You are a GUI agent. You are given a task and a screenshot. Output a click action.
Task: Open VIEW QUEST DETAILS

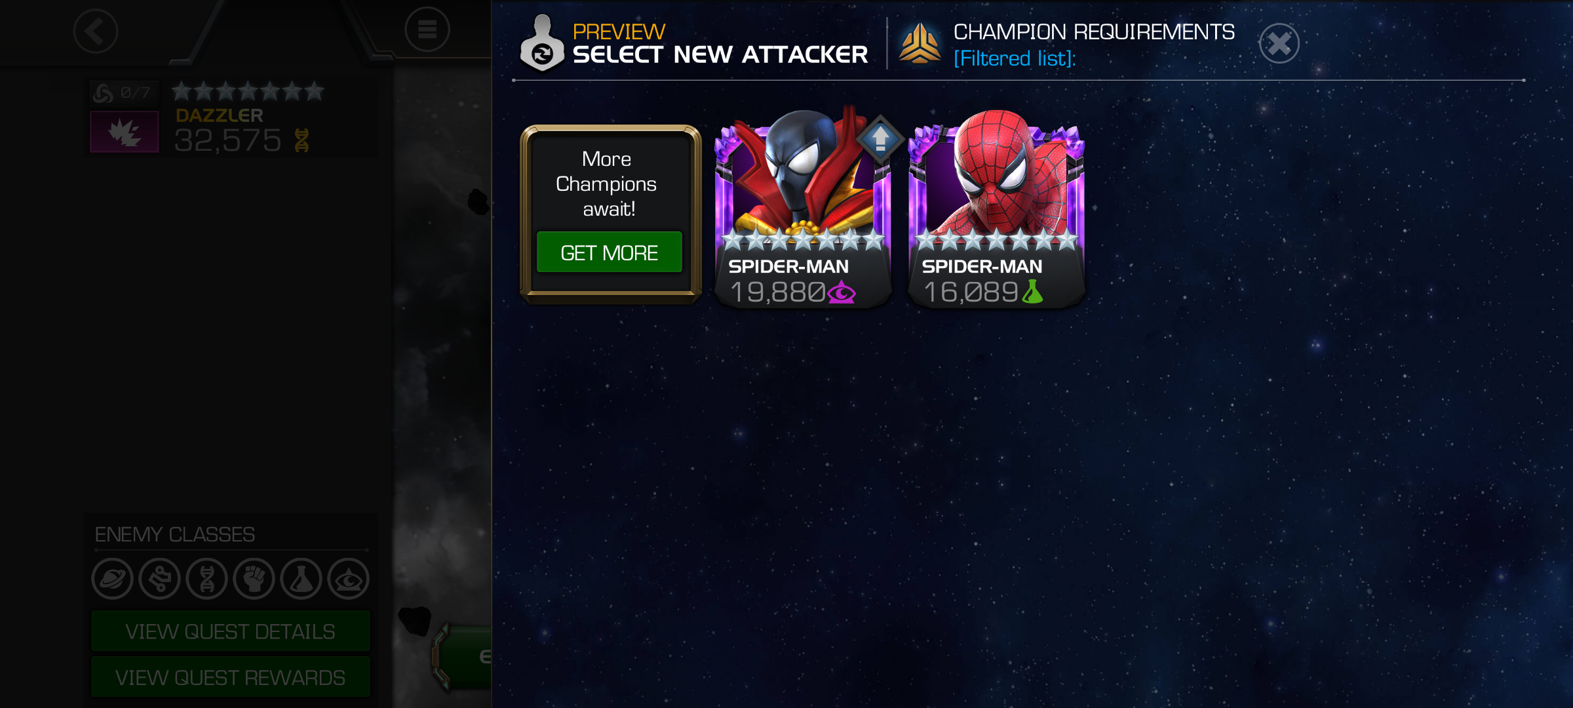click(231, 631)
